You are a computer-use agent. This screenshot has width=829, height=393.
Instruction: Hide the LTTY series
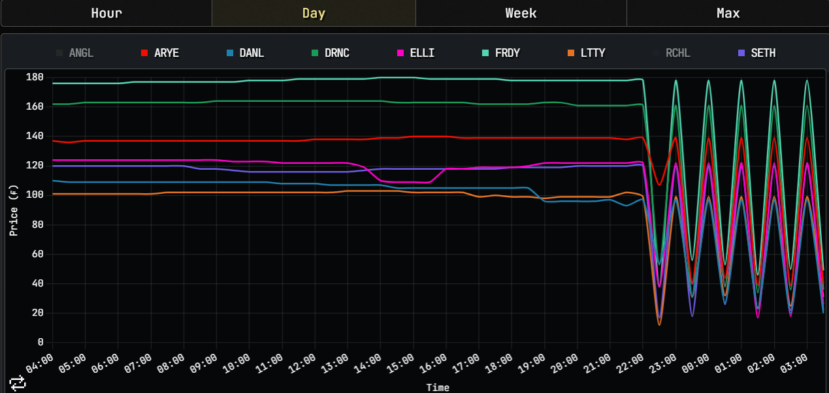[586, 53]
